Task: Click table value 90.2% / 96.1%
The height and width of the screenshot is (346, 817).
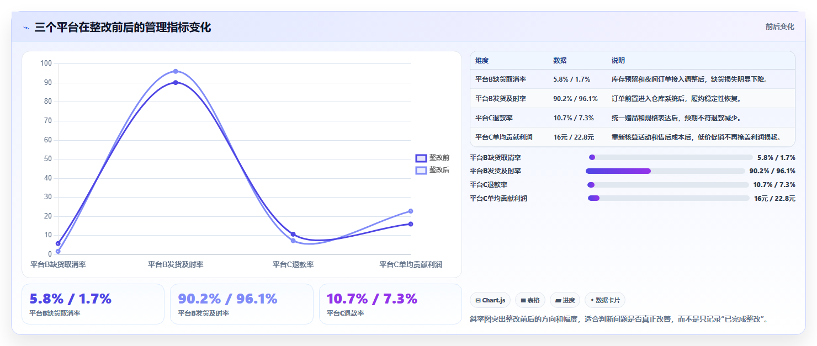Action: click(575, 99)
